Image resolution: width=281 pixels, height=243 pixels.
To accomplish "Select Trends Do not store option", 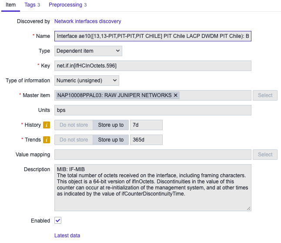I will [x=74, y=140].
